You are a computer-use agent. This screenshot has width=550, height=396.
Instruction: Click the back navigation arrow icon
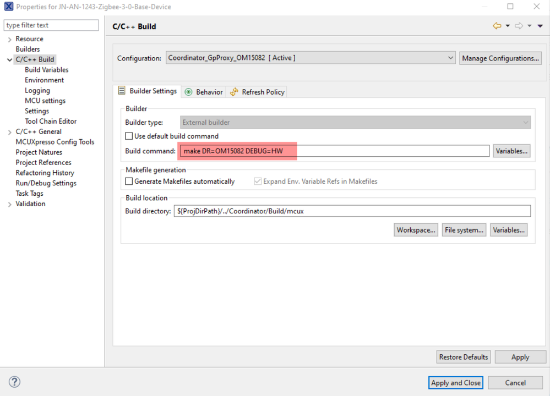(x=497, y=26)
